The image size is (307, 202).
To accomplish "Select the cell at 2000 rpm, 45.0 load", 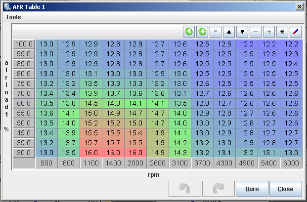I will point(135,133).
